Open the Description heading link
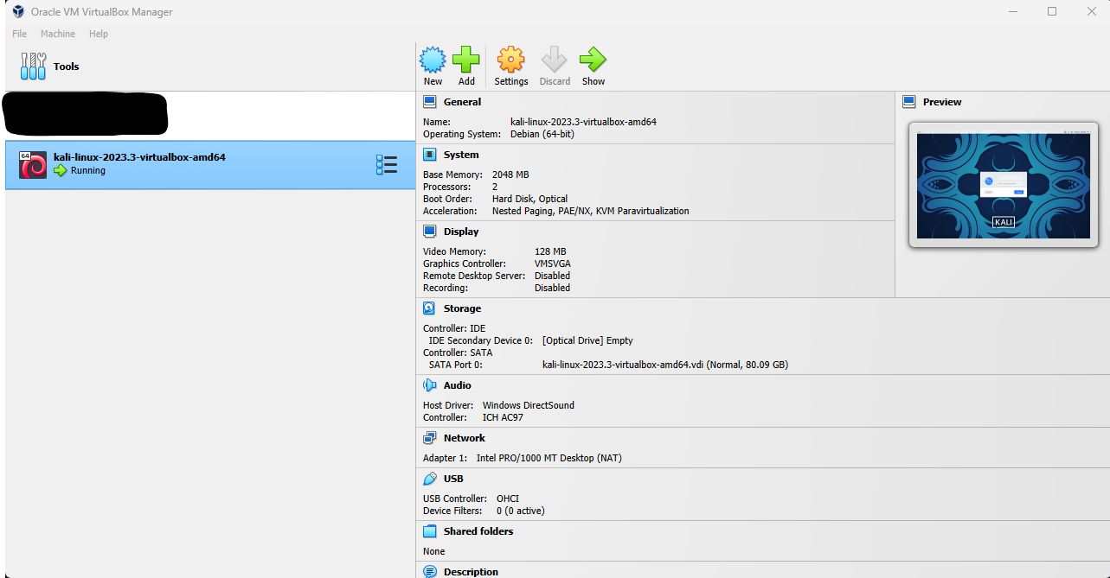Image resolution: width=1110 pixels, height=578 pixels. [471, 572]
